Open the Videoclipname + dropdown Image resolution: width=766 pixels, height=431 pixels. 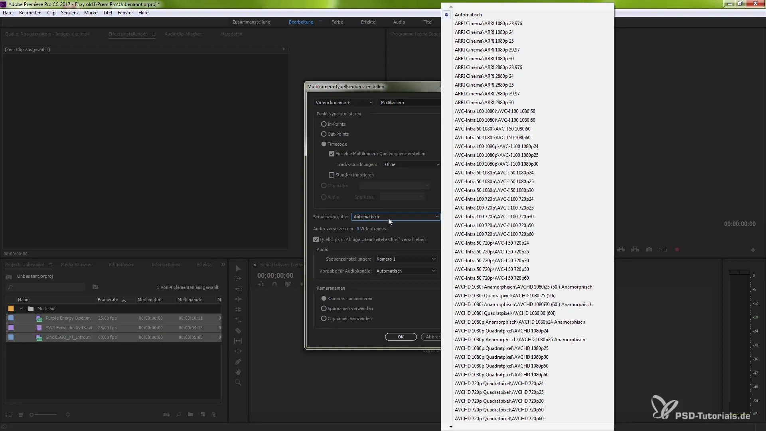[x=344, y=103]
